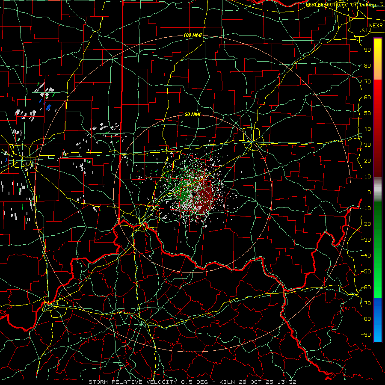Click the -50 value on velocity scale
The width and height of the screenshot is (385, 385).
pos(366,272)
